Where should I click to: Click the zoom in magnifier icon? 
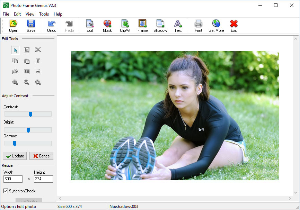[x=15, y=82]
